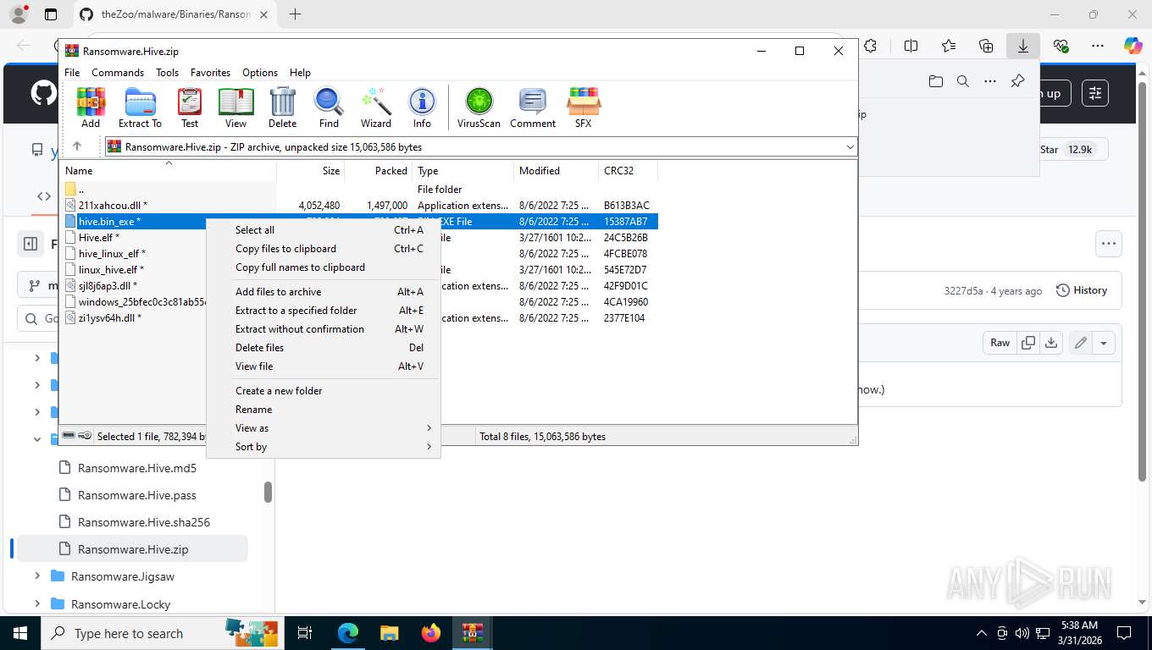Open the Help menu
Screen dimensions: 1152x650
(300, 73)
